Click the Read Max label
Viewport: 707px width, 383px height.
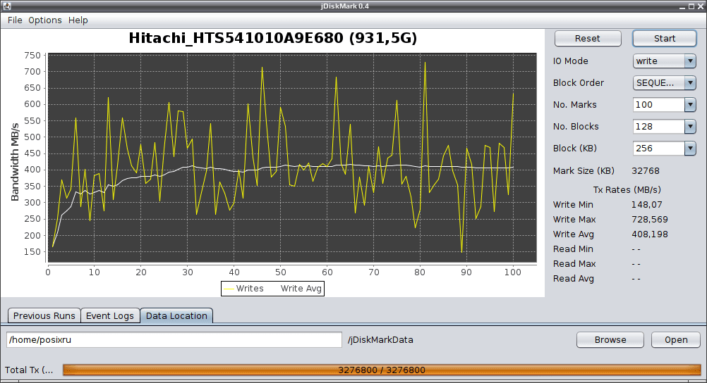574,264
